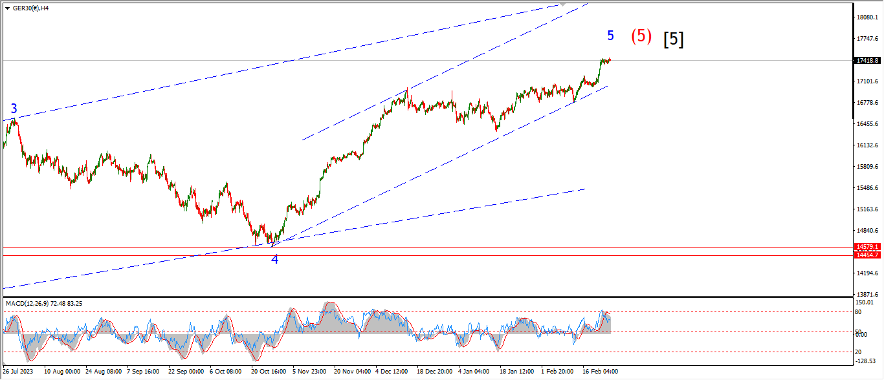Click the gray chart shift marker at top
The height and width of the screenshot is (380, 884).
click(x=562, y=5)
